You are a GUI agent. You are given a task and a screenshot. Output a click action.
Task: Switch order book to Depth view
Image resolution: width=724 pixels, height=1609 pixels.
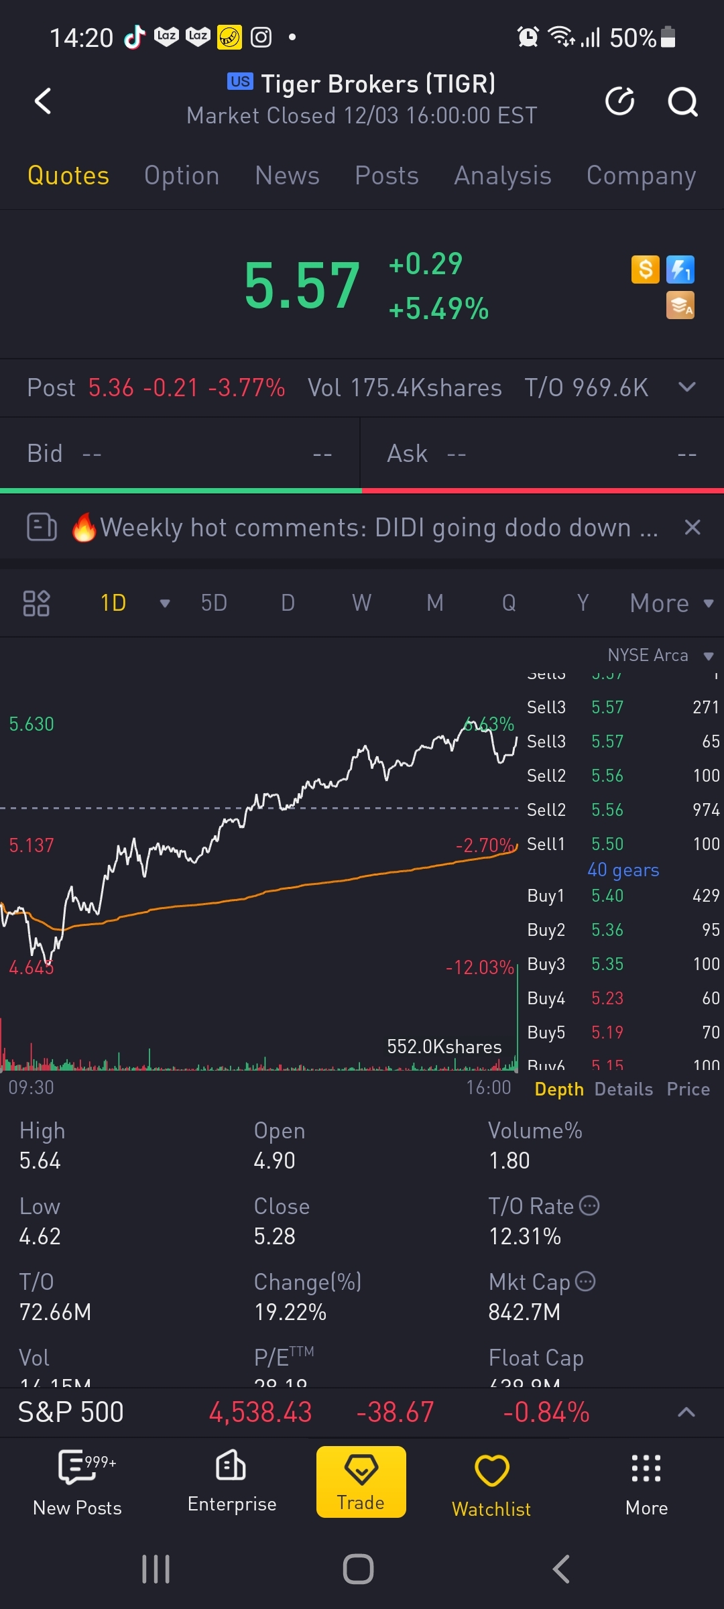tap(559, 1089)
